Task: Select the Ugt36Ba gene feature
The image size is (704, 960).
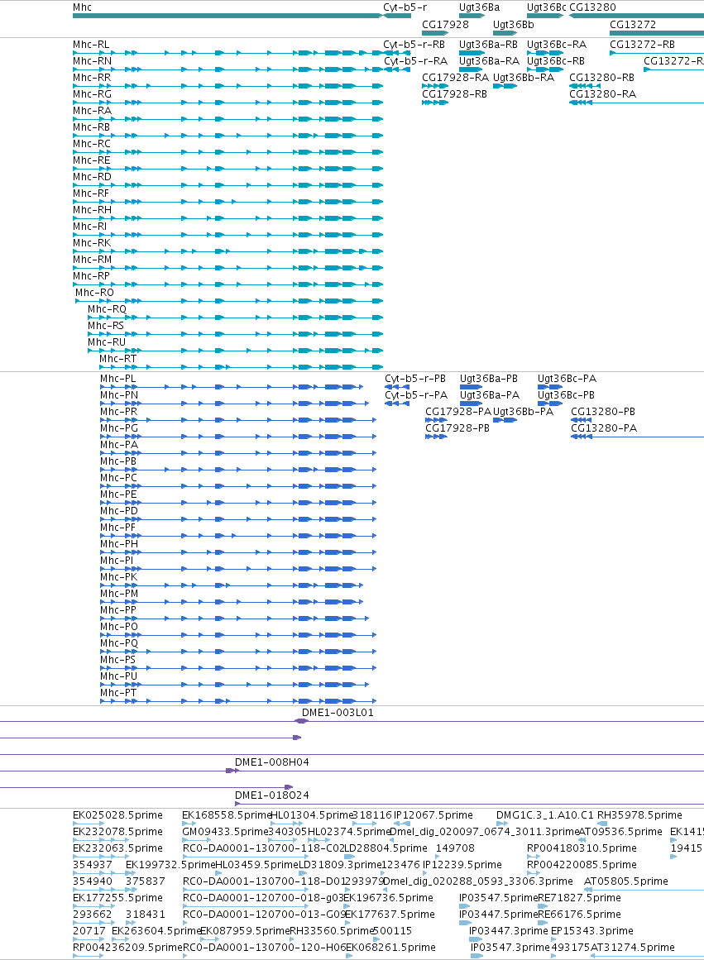Action: coord(472,16)
